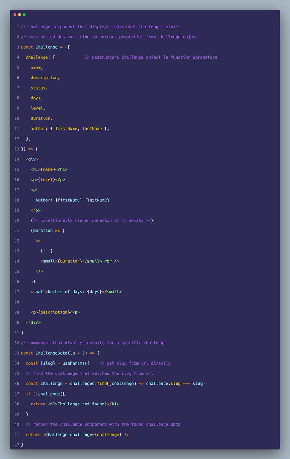Click 'level,' property on line 9
290x459 pixels.
pos(38,108)
